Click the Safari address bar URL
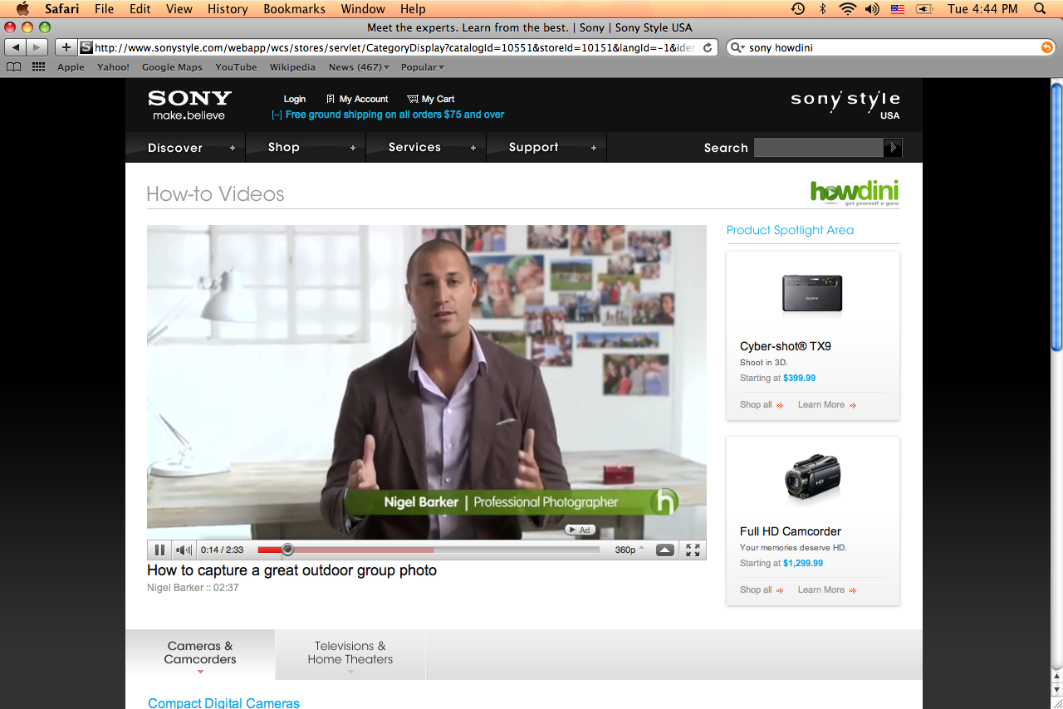The image size is (1063, 709). click(395, 47)
